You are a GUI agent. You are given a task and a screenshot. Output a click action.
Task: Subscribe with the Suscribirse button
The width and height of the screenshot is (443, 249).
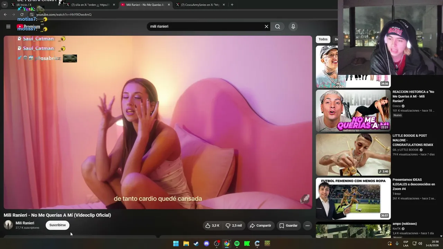click(57, 225)
